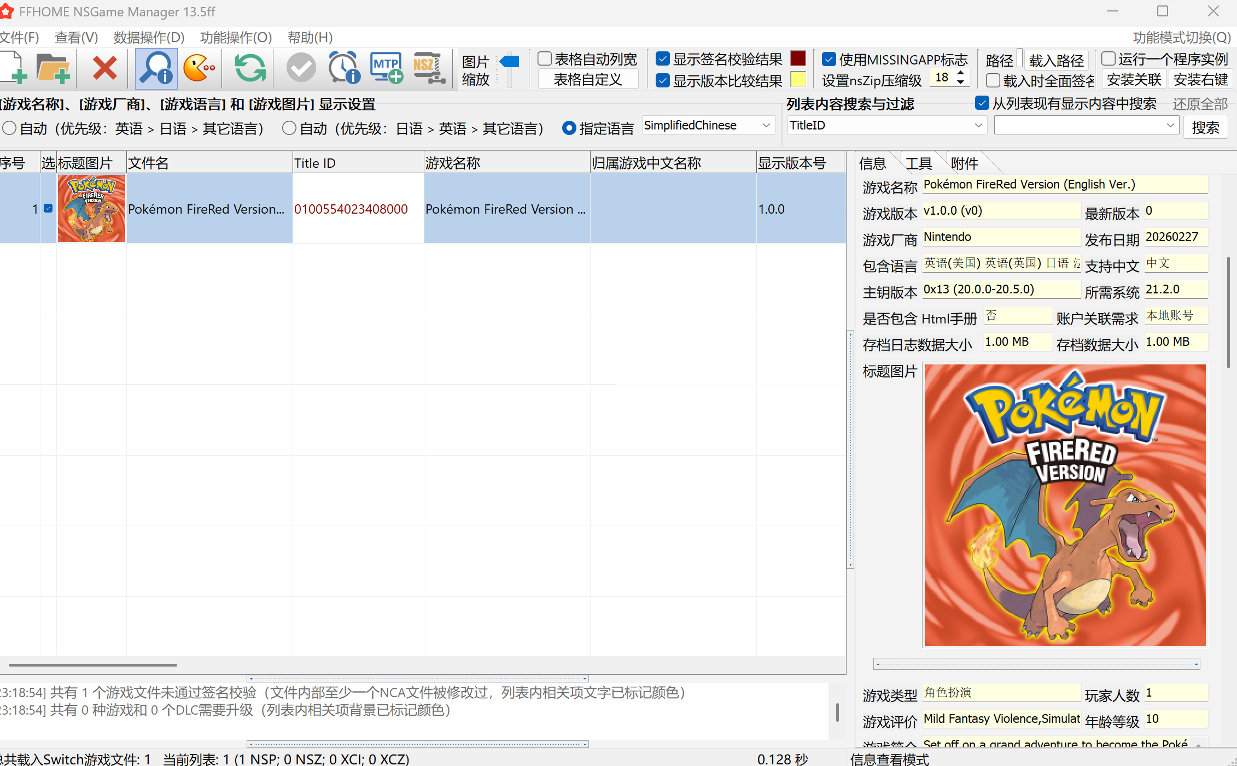Click the MTP monitor icon

387,68
